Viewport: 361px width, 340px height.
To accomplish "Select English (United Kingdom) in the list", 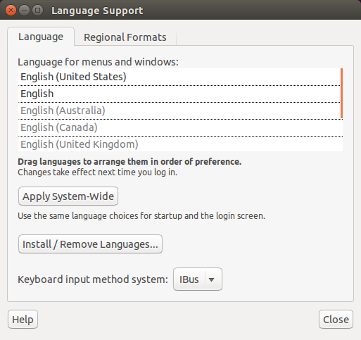I will pos(180,144).
